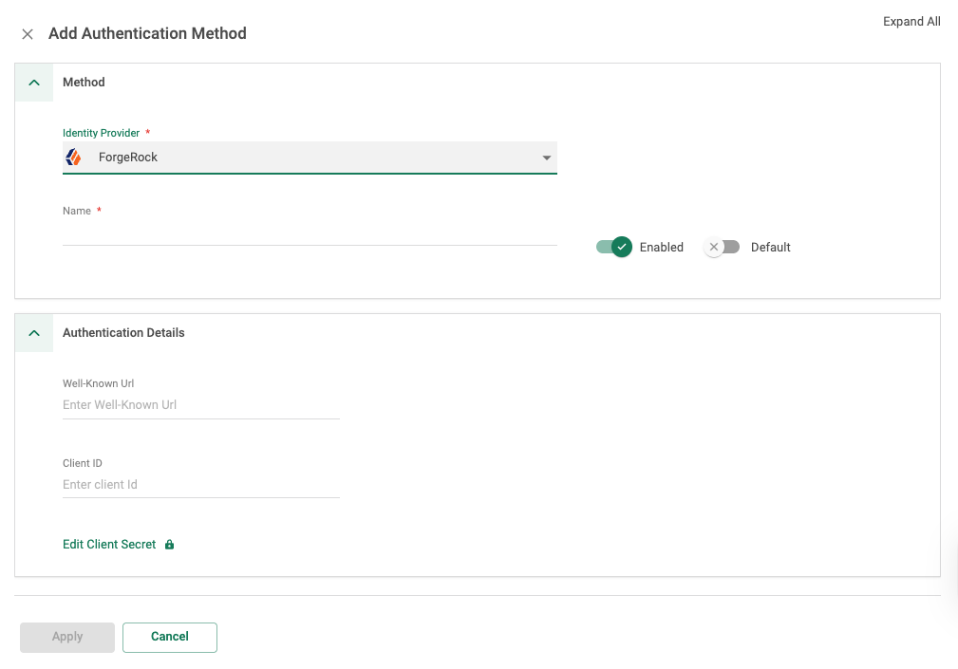Click into the Client ID field
The width and height of the screenshot is (958, 669).
[x=200, y=485]
